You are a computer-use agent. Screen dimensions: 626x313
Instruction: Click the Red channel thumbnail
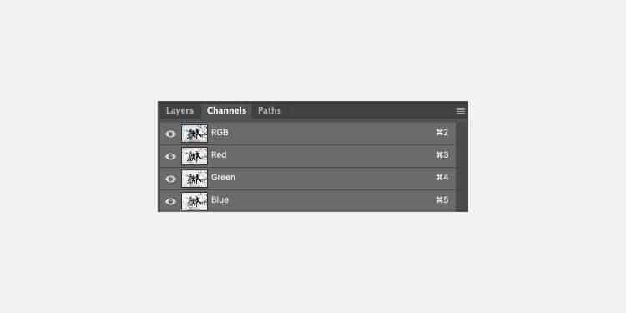pos(194,156)
